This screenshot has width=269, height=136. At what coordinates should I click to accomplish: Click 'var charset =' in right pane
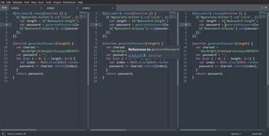point(207,47)
